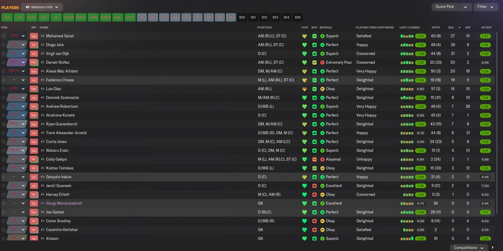Click the condition heart icon for Luis Díaz
Viewport: 503px width, 251px height.
point(304,89)
